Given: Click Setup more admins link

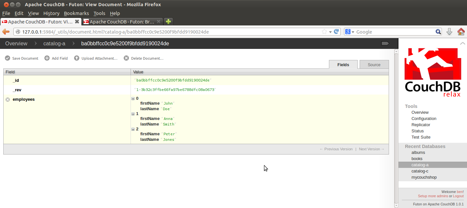Looking at the screenshot, I should click(x=433, y=196).
